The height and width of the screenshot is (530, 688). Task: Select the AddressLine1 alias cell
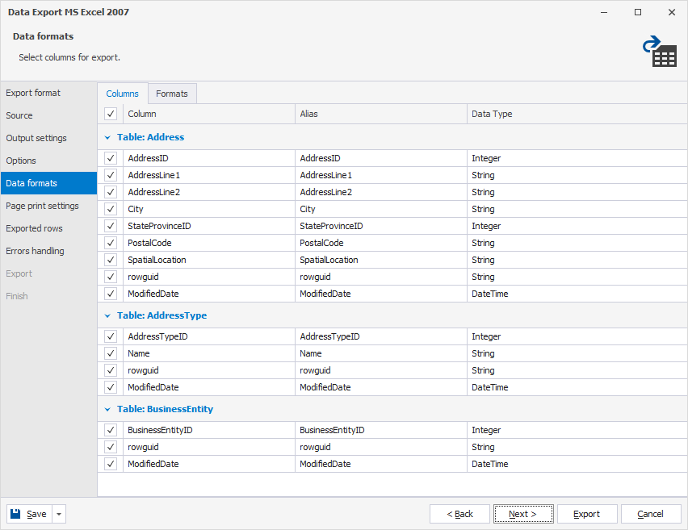[381, 175]
